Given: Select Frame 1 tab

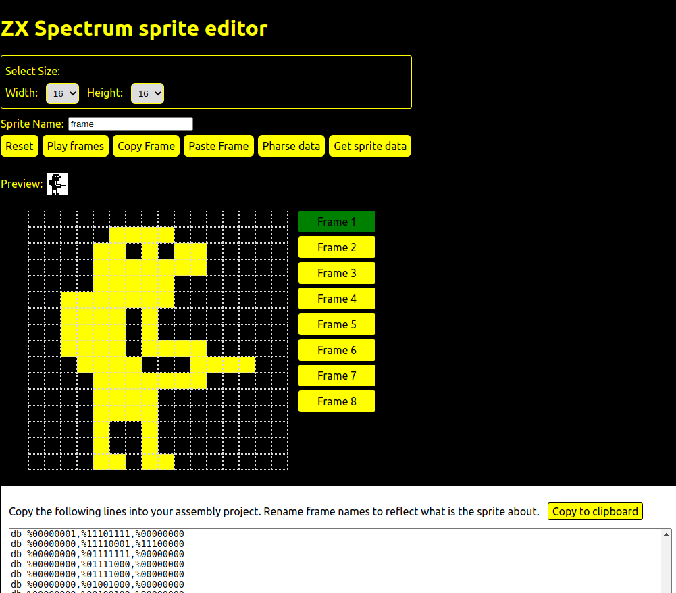Looking at the screenshot, I should tap(337, 222).
